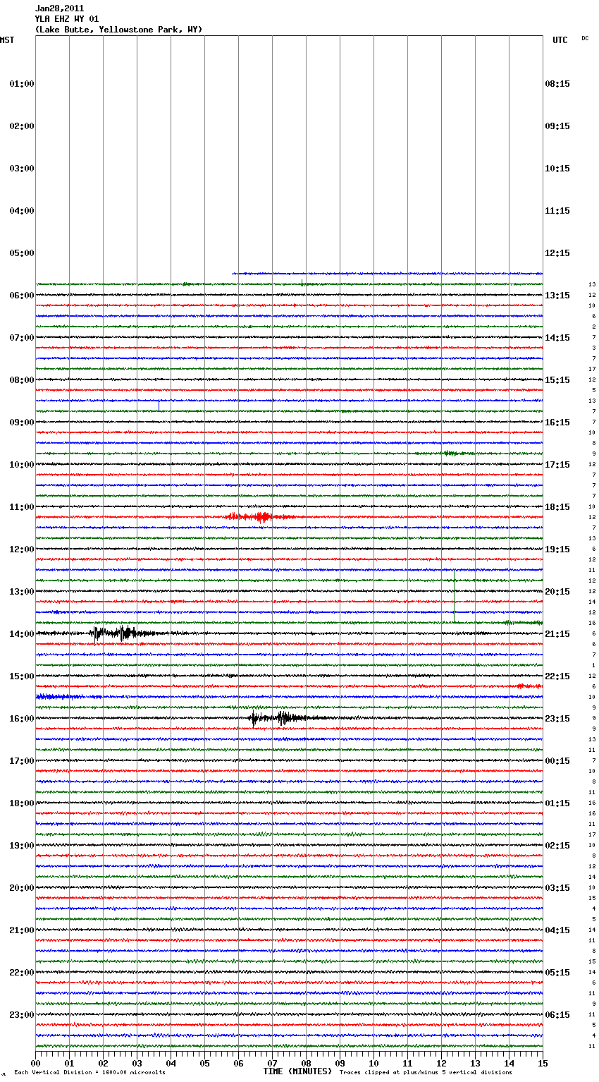The image size is (599, 1082).
Task: Click the 23:00 MST time label
Action: coord(22,1015)
